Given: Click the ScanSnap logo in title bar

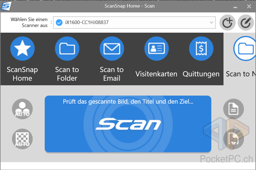Looking at the screenshot, I should [6, 6].
